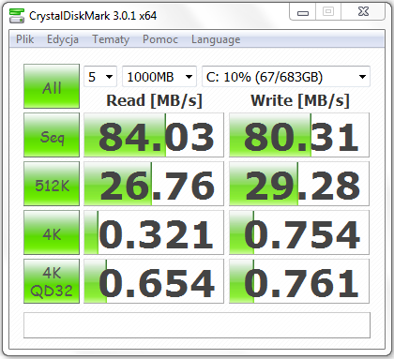Open the 1000MB test size dropdown
Viewport: 394px width, 359px height.
click(x=159, y=77)
